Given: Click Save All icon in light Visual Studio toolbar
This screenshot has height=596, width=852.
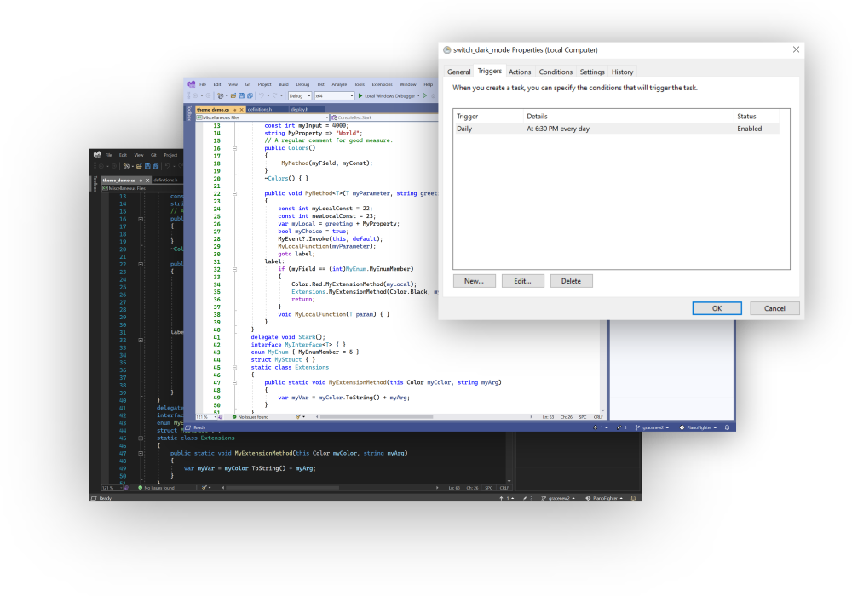Looking at the screenshot, I should [x=250, y=95].
